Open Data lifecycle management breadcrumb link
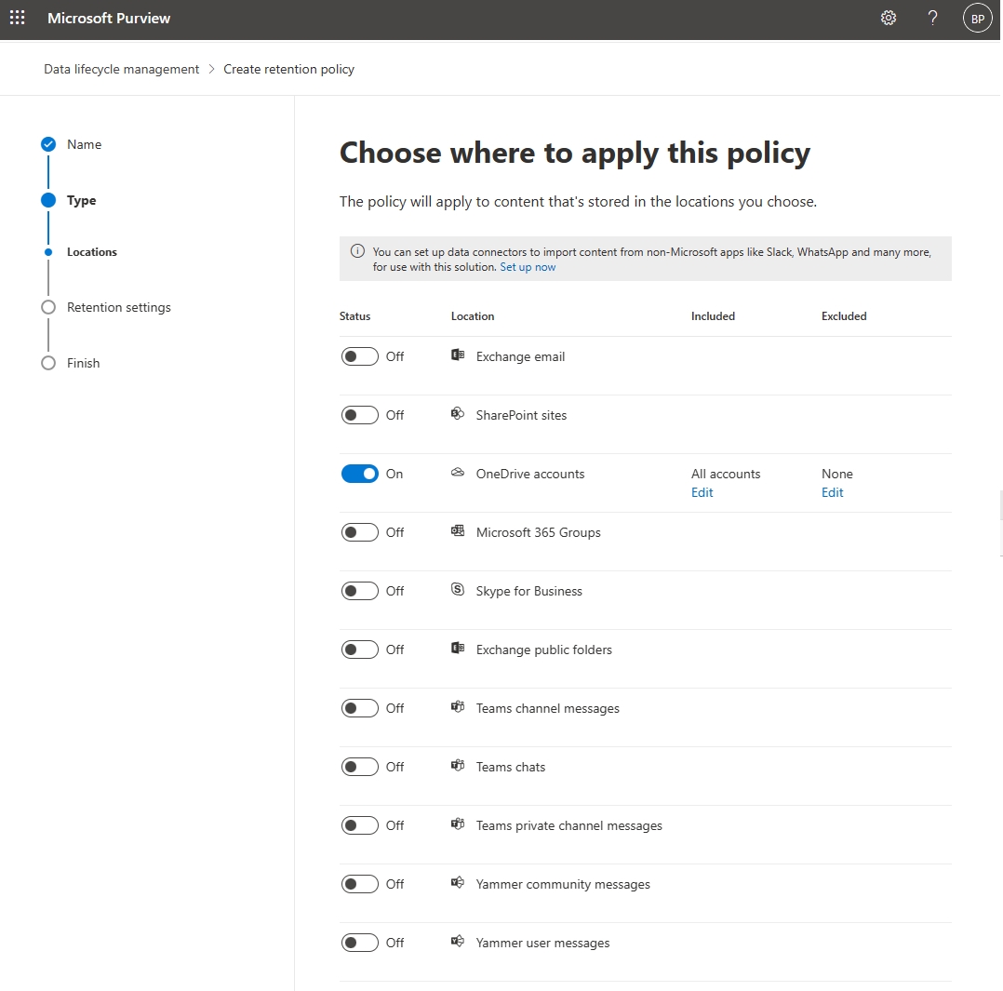Screen dimensions: 1003x991 coord(121,68)
